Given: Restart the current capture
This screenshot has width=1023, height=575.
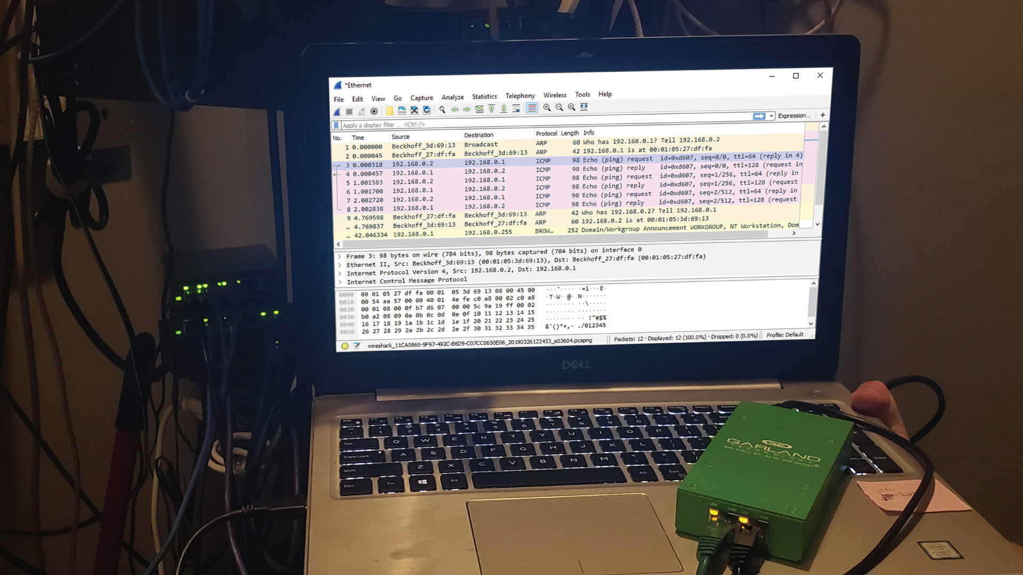Looking at the screenshot, I should click(x=362, y=111).
